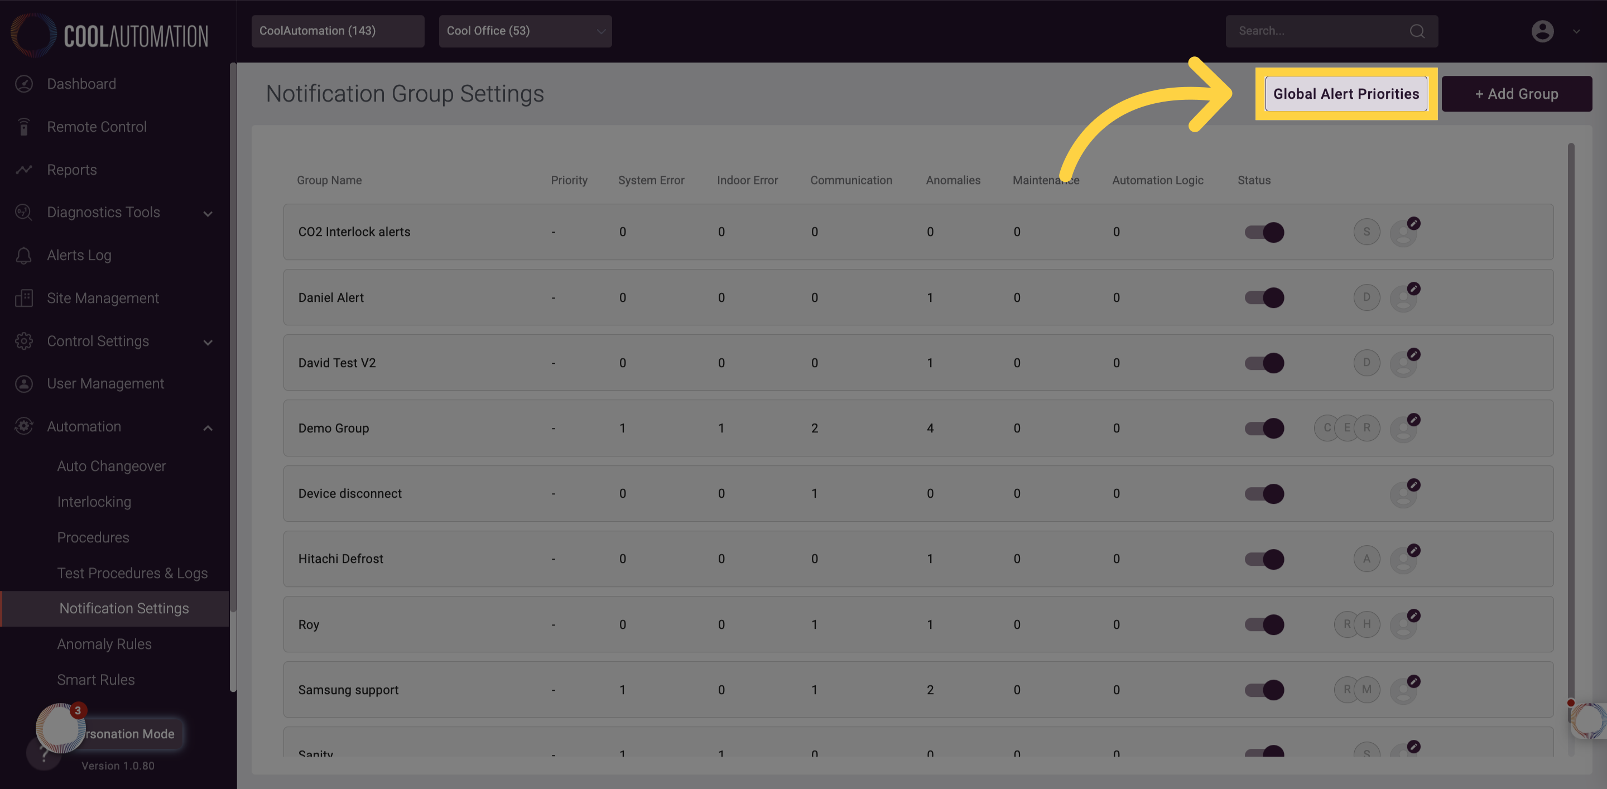Open the user account avatar menu
This screenshot has width=1607, height=789.
tap(1542, 31)
